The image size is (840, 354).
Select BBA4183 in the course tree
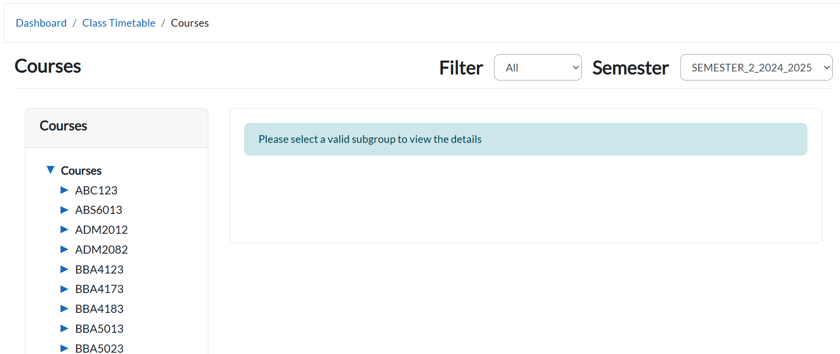pos(99,309)
